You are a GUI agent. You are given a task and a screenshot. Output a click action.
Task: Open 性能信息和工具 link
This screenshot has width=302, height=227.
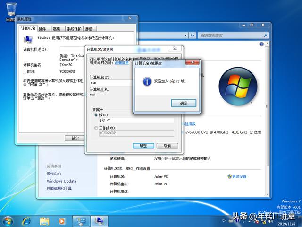click(x=59, y=188)
